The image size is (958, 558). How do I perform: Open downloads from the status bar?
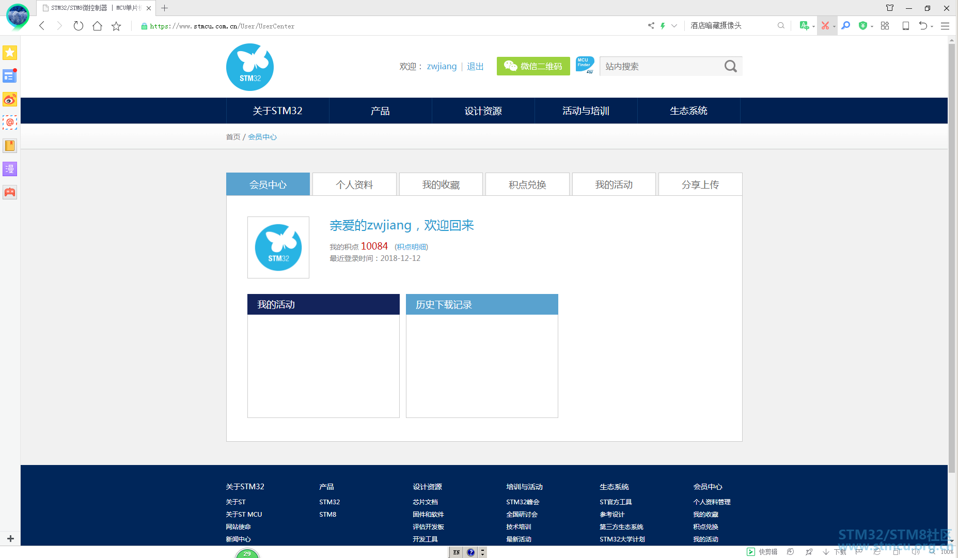[834, 552]
